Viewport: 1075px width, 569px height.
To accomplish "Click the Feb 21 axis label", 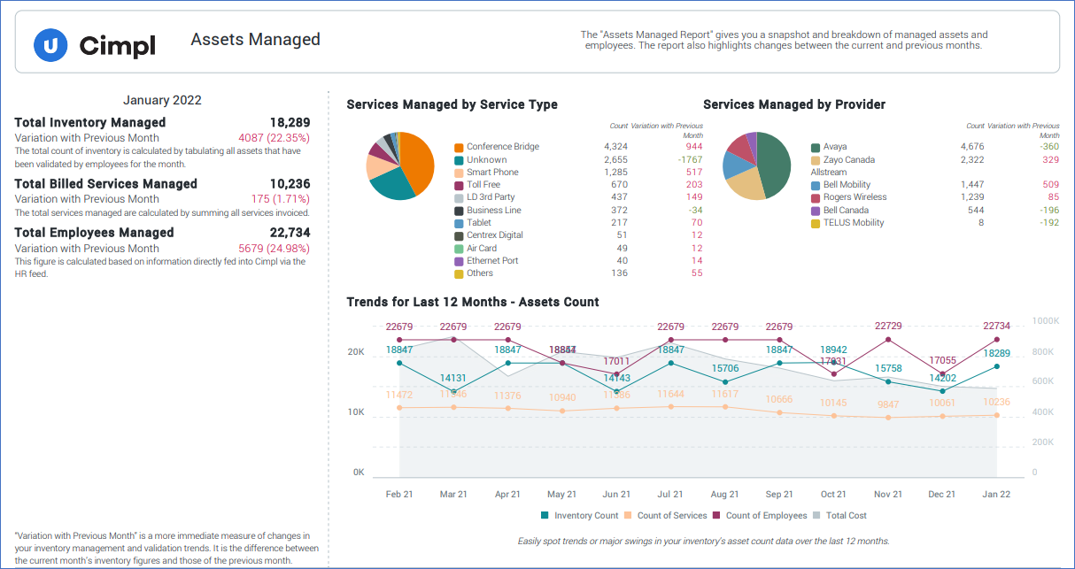I will (399, 495).
